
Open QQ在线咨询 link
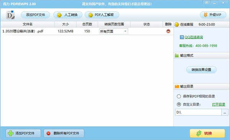pos(194,37)
